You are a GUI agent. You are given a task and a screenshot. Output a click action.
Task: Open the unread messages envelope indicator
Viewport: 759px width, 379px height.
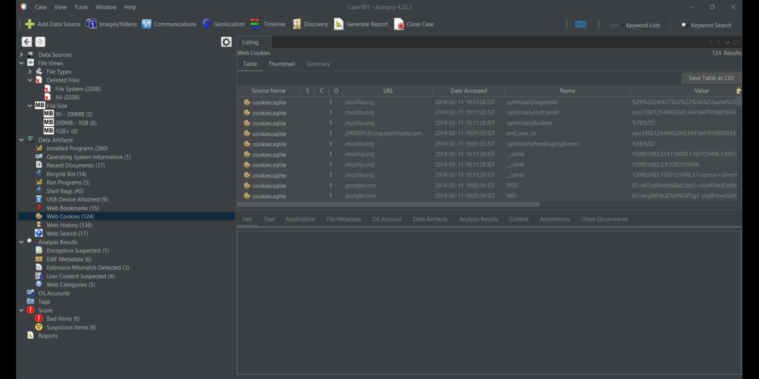580,24
